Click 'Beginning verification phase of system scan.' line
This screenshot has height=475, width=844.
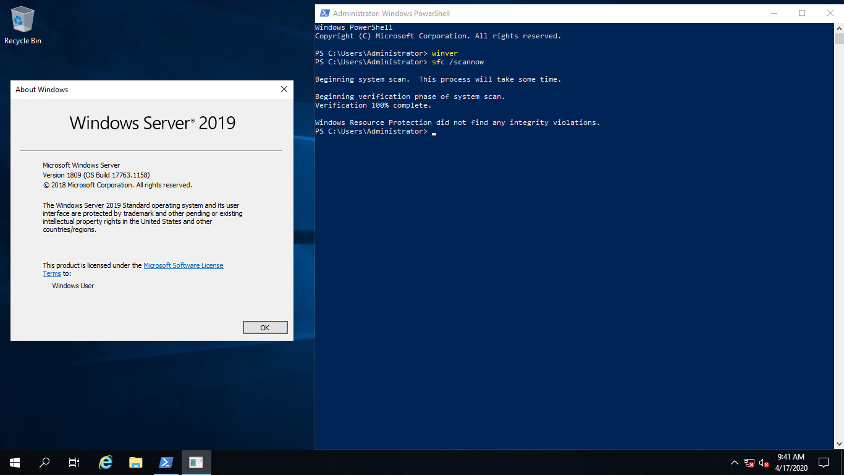tap(410, 96)
